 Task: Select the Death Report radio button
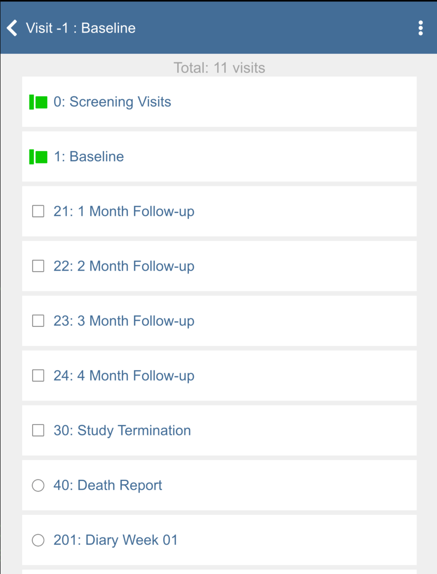(38, 486)
